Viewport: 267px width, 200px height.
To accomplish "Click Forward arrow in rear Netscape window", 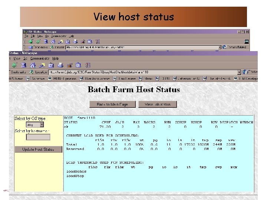I will (38, 41).
